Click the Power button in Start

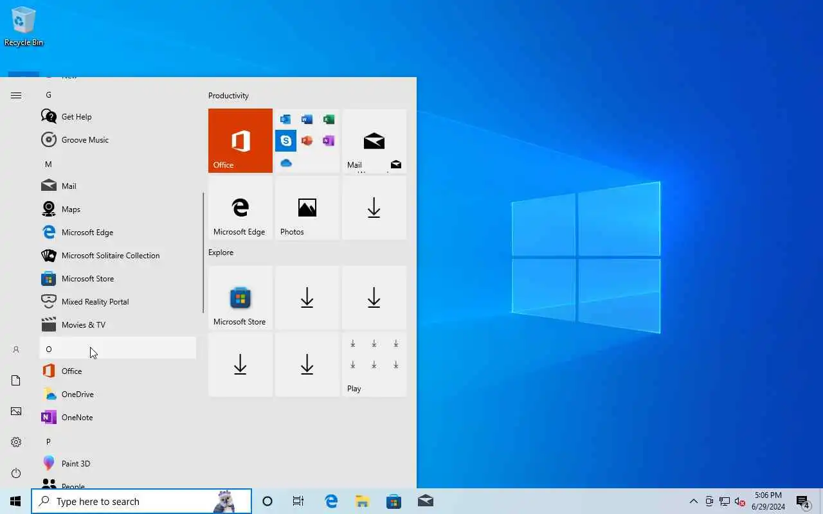(x=16, y=473)
